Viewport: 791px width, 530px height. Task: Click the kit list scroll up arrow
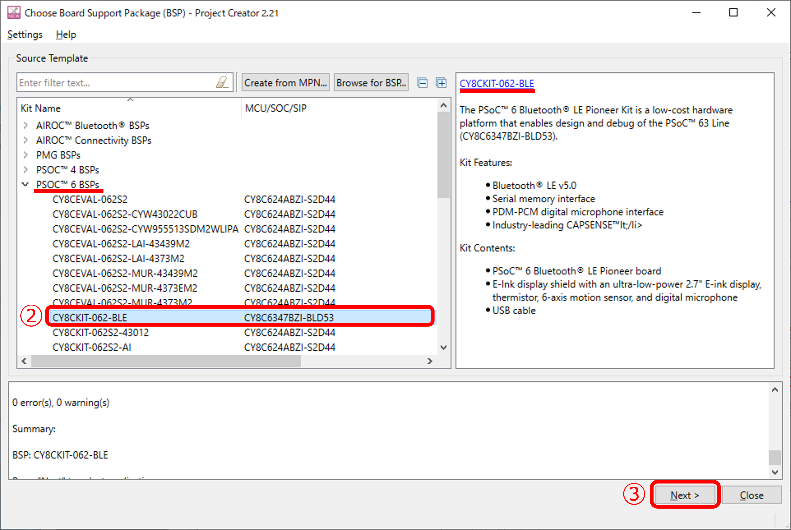tap(444, 105)
